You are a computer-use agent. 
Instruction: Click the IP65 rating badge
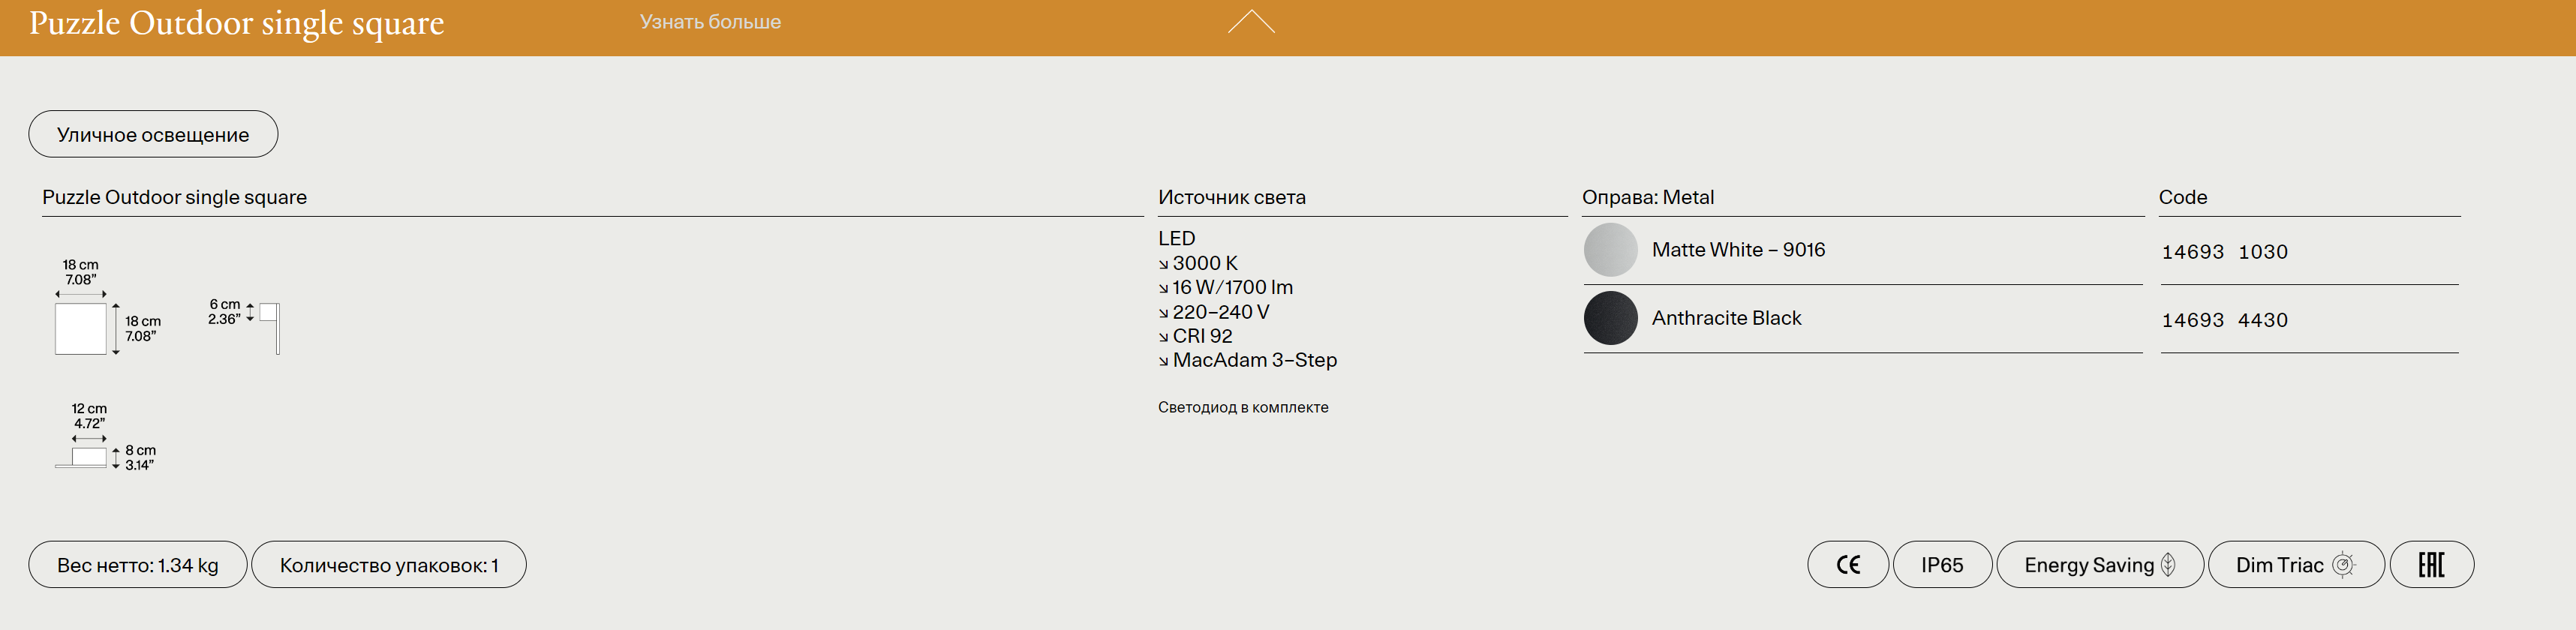coord(1942,565)
